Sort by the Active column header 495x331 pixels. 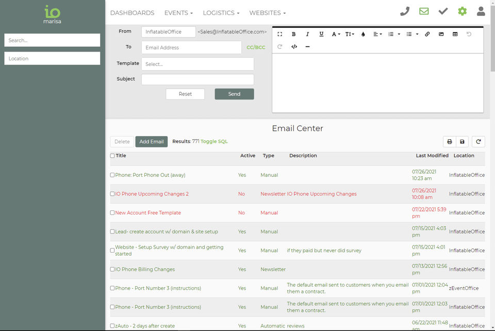(248, 156)
